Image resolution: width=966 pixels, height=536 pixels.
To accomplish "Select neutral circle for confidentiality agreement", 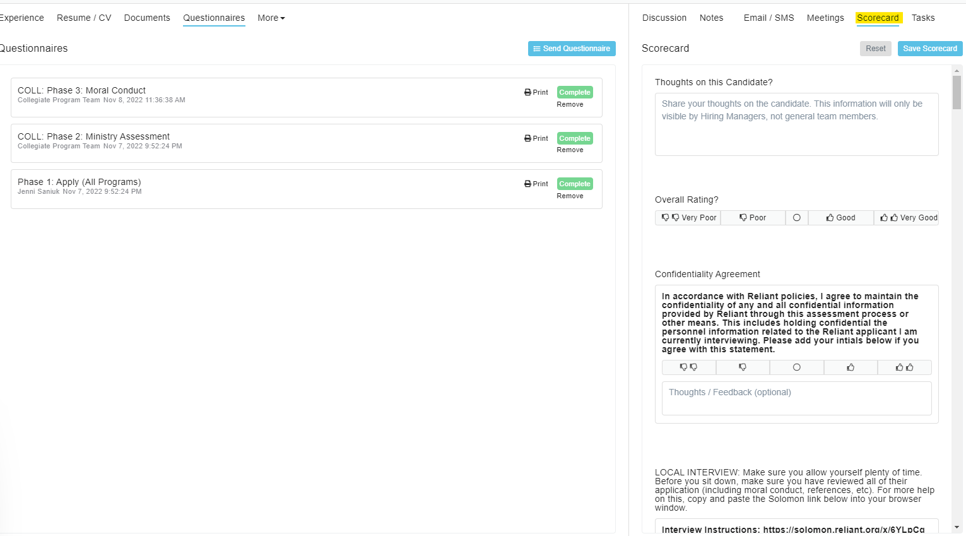I will tap(796, 367).
